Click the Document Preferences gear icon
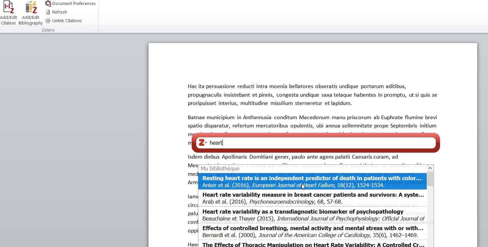 click(48, 4)
